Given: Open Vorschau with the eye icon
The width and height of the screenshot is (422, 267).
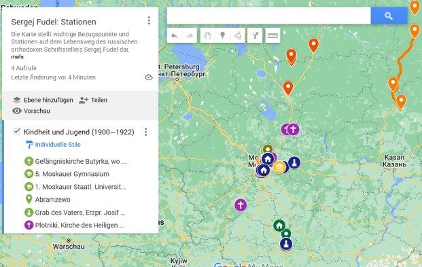Looking at the screenshot, I should point(31,111).
